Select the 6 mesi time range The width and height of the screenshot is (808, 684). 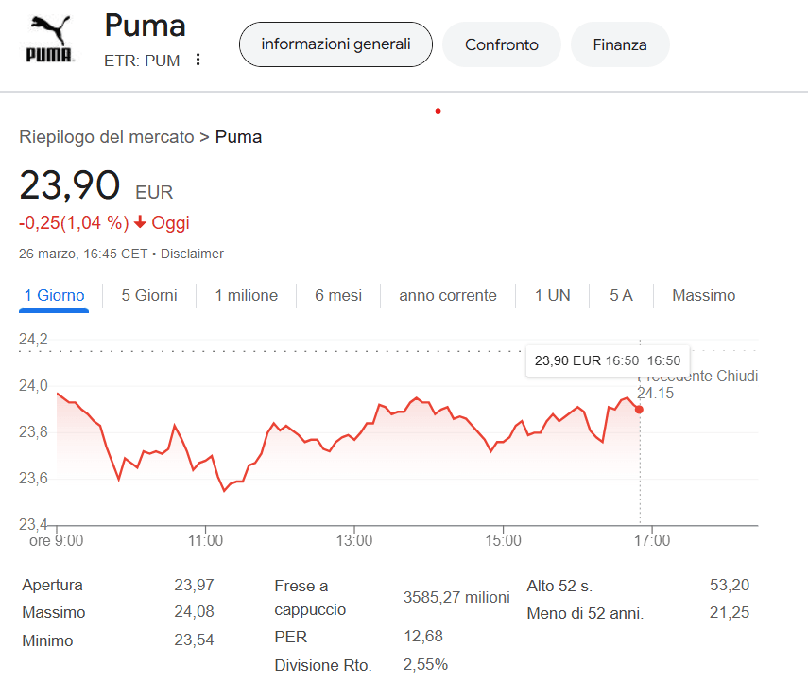point(337,295)
